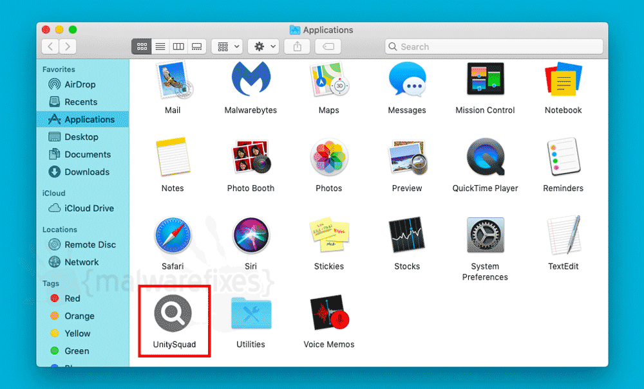Select Remote Disc under Locations
Viewport: 644px width, 389px height.
[82, 245]
